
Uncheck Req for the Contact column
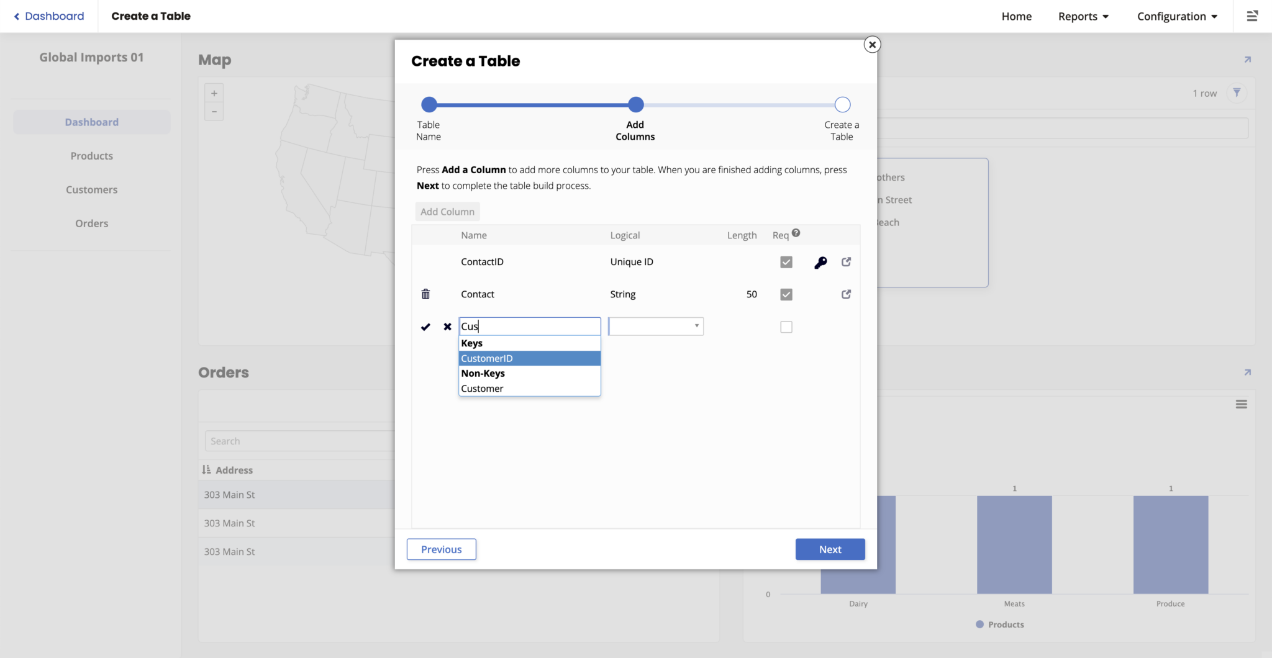[x=786, y=294]
